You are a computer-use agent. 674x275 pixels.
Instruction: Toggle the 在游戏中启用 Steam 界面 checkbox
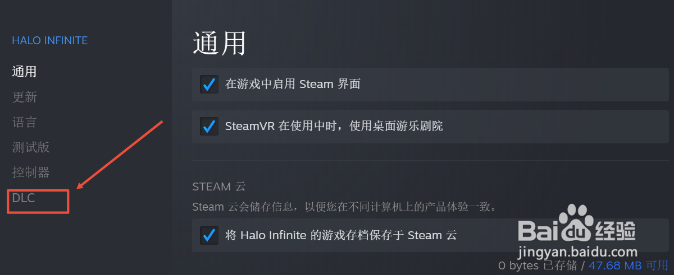209,85
